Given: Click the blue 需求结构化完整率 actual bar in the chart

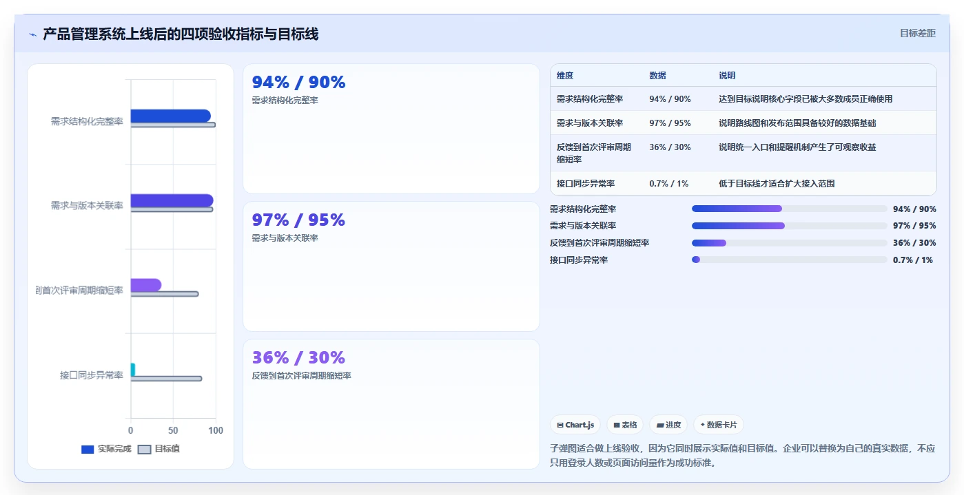Looking at the screenshot, I should [x=170, y=116].
